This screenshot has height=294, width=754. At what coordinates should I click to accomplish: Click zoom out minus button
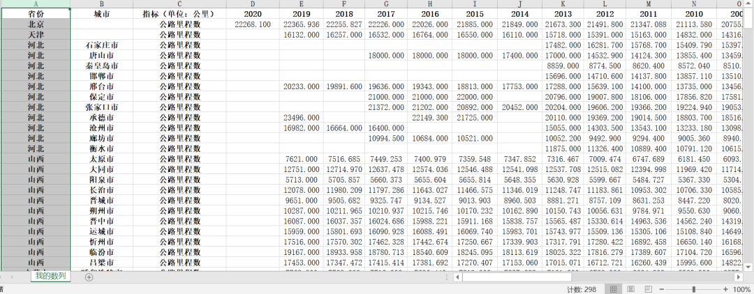(x=662, y=289)
